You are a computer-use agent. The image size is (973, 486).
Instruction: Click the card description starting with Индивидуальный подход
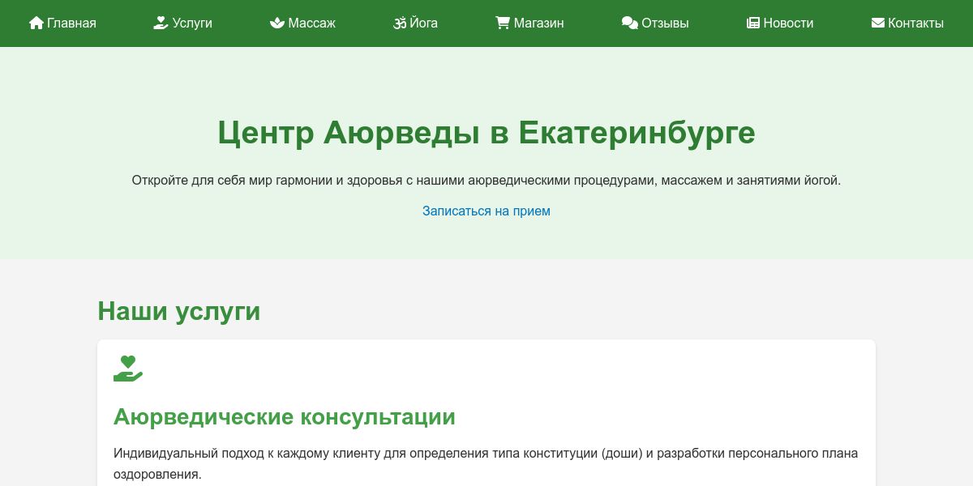point(486,463)
